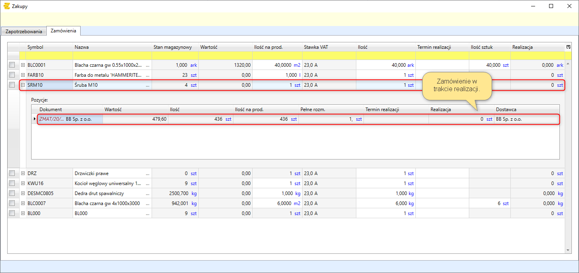The height and width of the screenshot is (273, 579).
Task: Switch to the Zapotrzebowania tab
Action: (x=24, y=31)
